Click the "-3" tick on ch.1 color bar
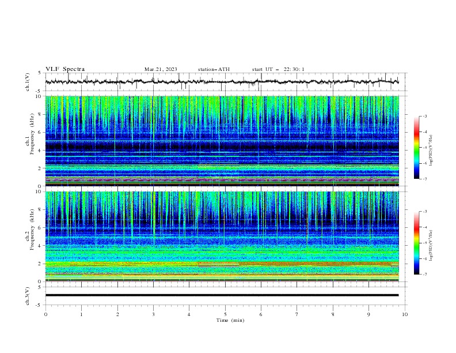 click(x=425, y=116)
